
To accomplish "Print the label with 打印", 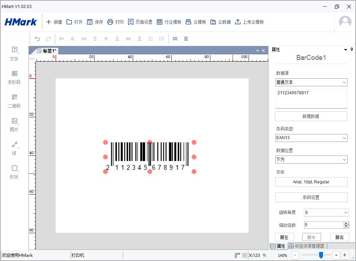I will tap(115, 22).
